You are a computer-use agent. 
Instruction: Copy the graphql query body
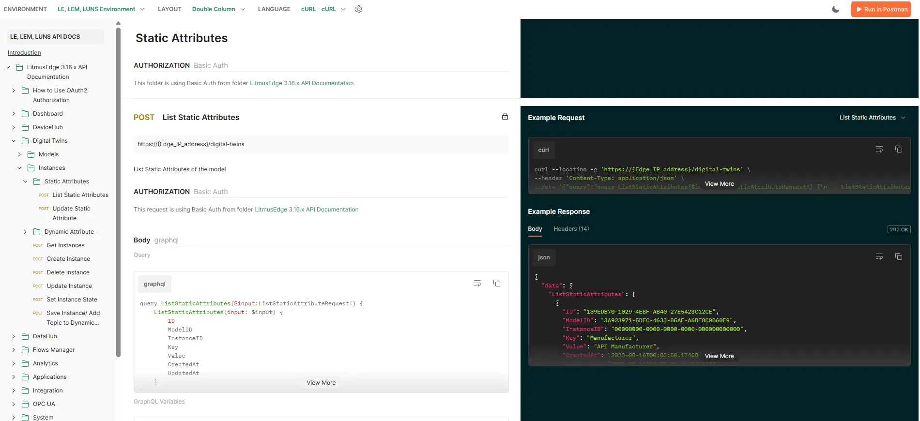point(497,283)
